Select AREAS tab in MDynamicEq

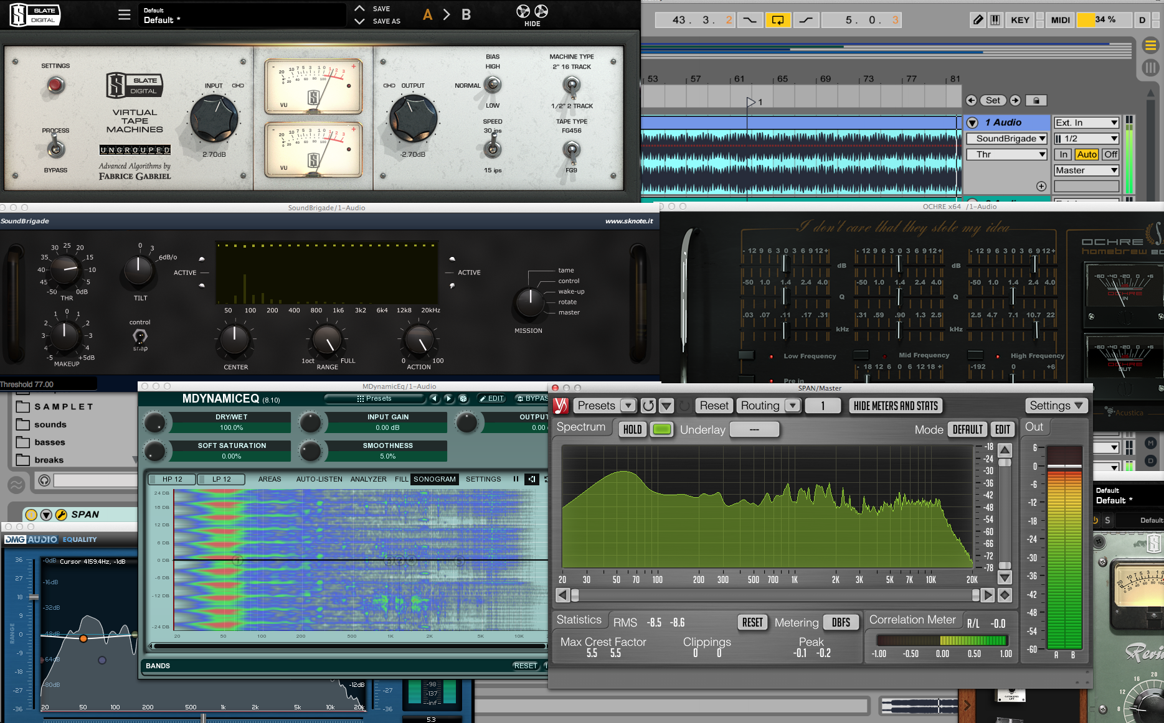tap(270, 479)
